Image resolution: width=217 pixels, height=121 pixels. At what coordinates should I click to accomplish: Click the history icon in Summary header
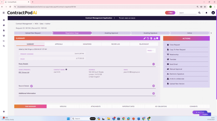coord(148,38)
